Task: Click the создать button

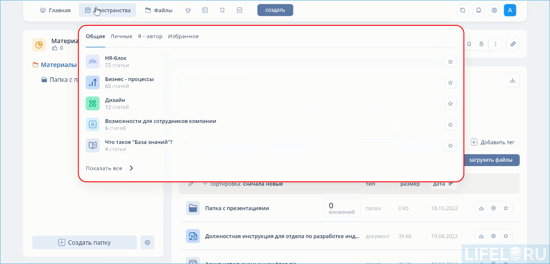Action: click(x=275, y=10)
